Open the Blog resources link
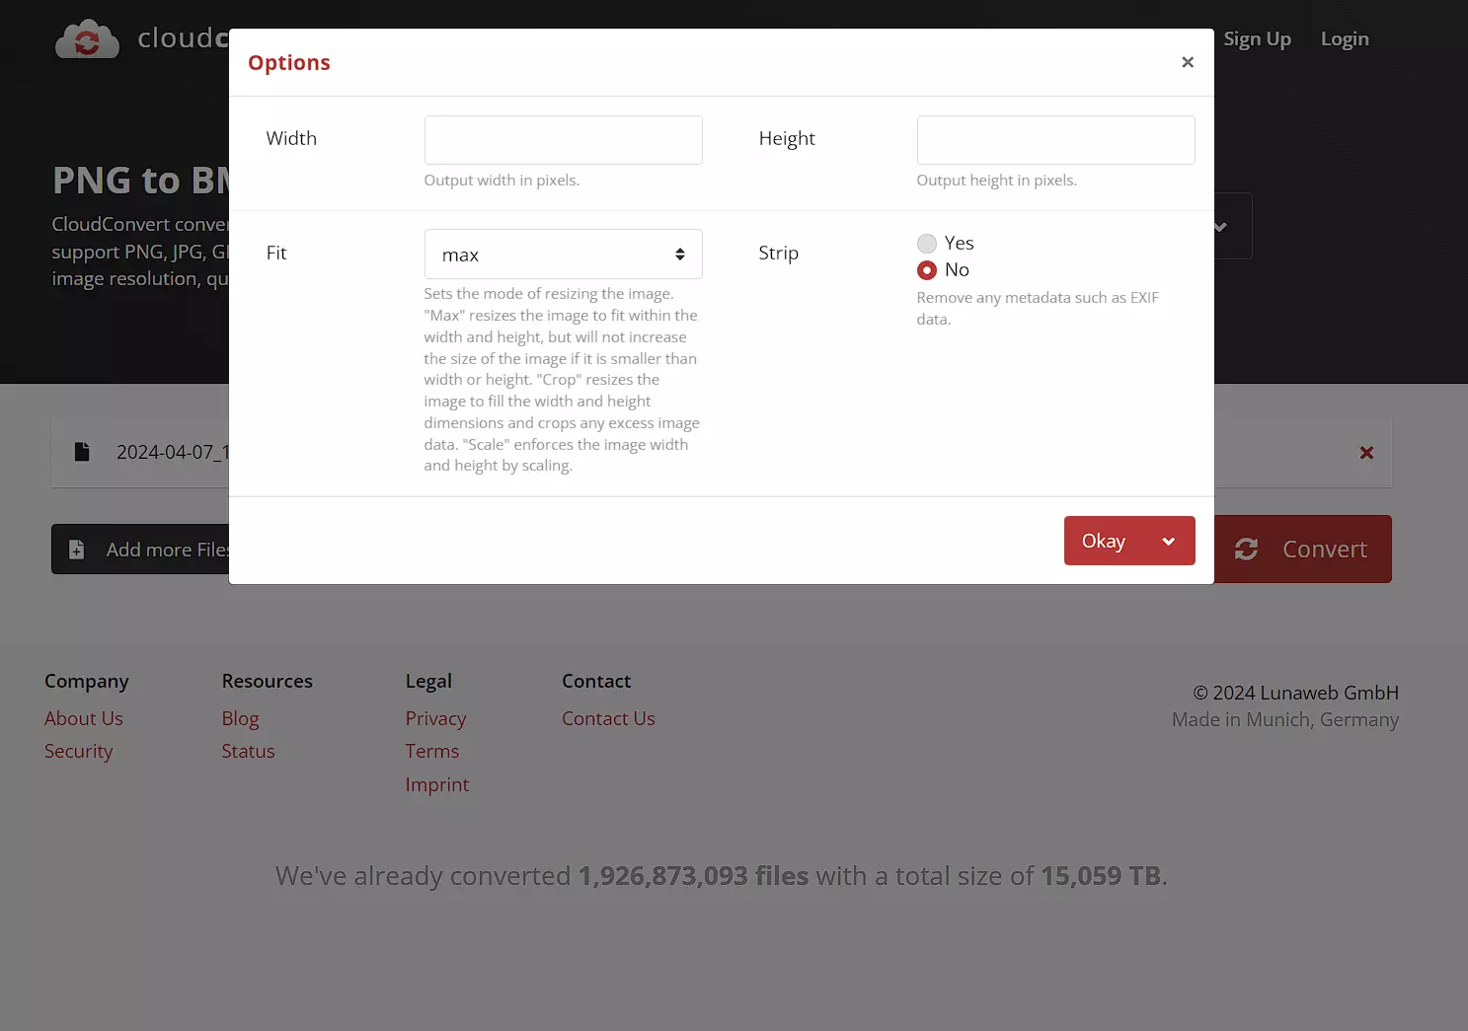Image resolution: width=1468 pixels, height=1031 pixels. pos(240,719)
